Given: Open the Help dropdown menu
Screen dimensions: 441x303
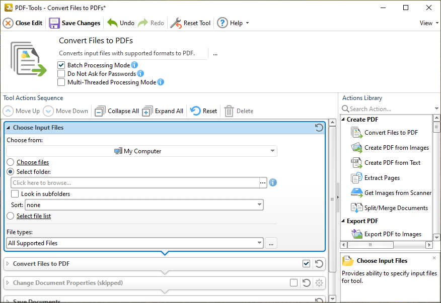Looking at the screenshot, I should [x=234, y=23].
